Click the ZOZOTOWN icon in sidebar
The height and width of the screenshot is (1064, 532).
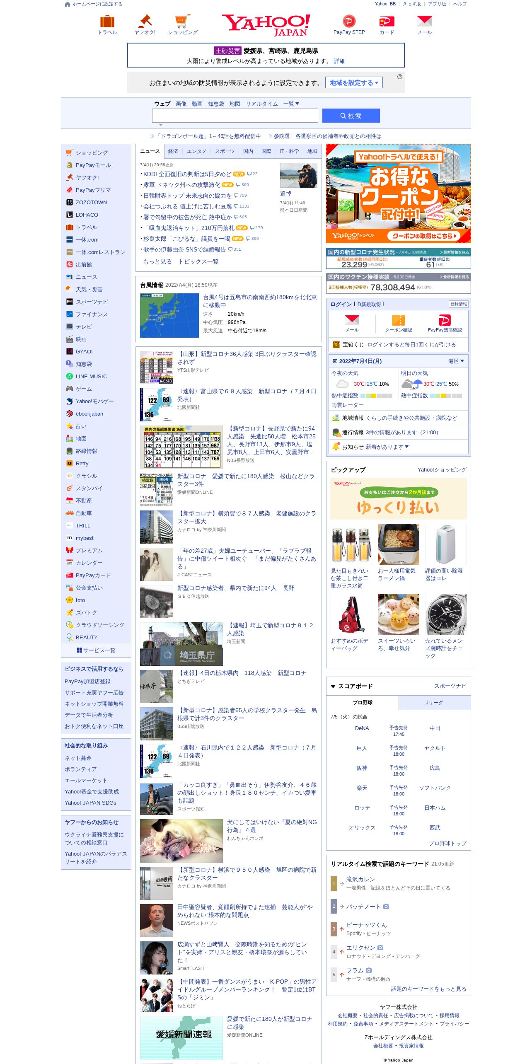point(69,202)
